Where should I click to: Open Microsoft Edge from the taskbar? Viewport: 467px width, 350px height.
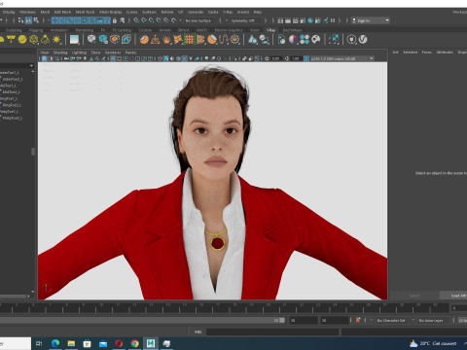pyautogui.click(x=55, y=343)
